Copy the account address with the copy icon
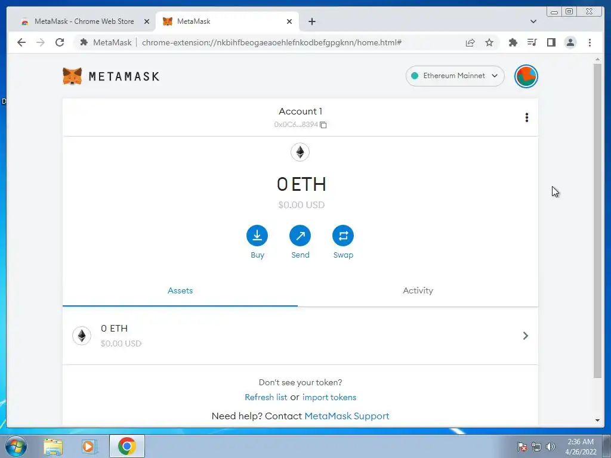 pyautogui.click(x=323, y=125)
